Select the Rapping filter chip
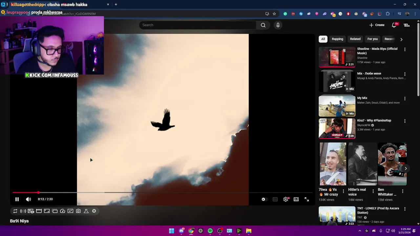Viewport: 420px width, 236px height. click(x=337, y=39)
